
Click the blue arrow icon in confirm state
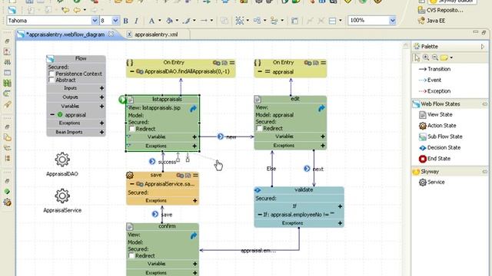[193, 235]
